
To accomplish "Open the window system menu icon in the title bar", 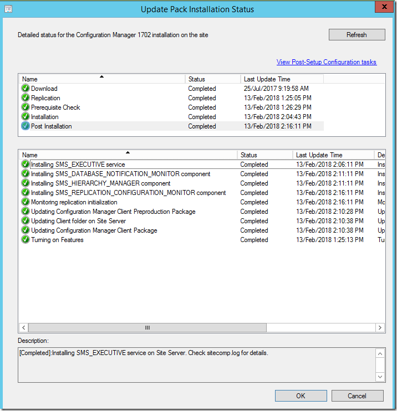I will point(8,9).
